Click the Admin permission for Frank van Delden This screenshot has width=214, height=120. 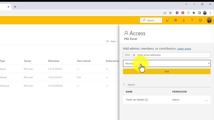click(x=176, y=100)
